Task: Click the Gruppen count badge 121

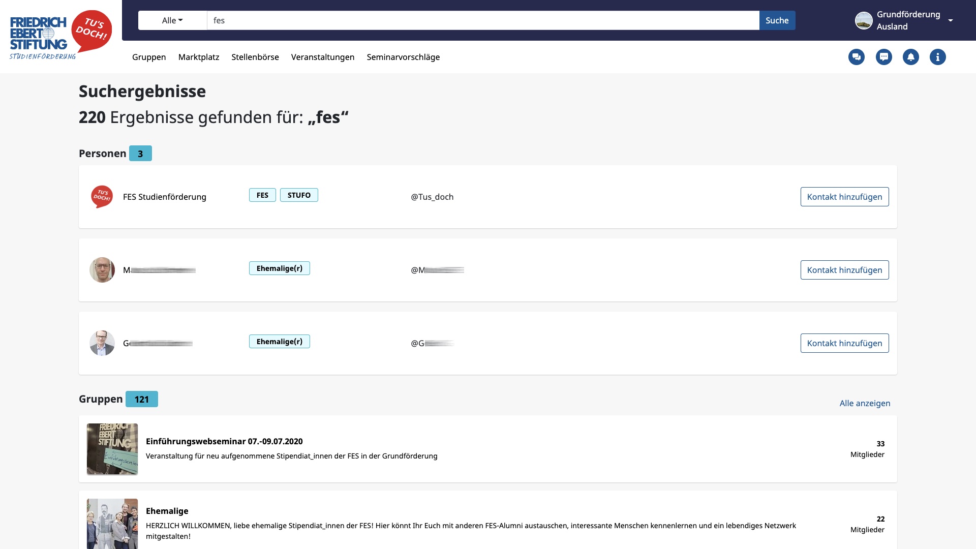Action: [142, 399]
